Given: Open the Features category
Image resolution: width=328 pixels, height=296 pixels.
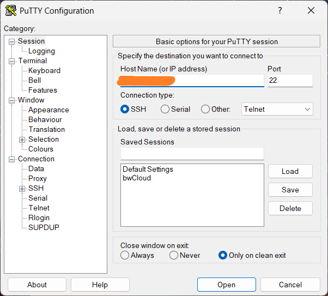Looking at the screenshot, I should tap(42, 90).
